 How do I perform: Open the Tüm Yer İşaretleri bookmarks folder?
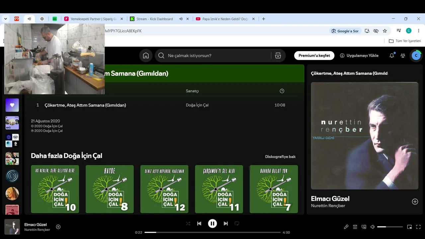(405, 41)
